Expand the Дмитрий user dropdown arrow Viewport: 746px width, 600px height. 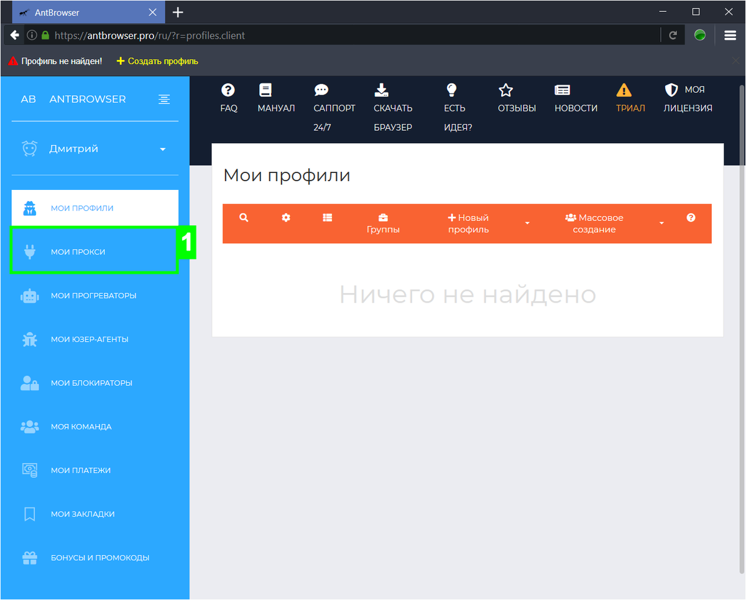coord(163,149)
